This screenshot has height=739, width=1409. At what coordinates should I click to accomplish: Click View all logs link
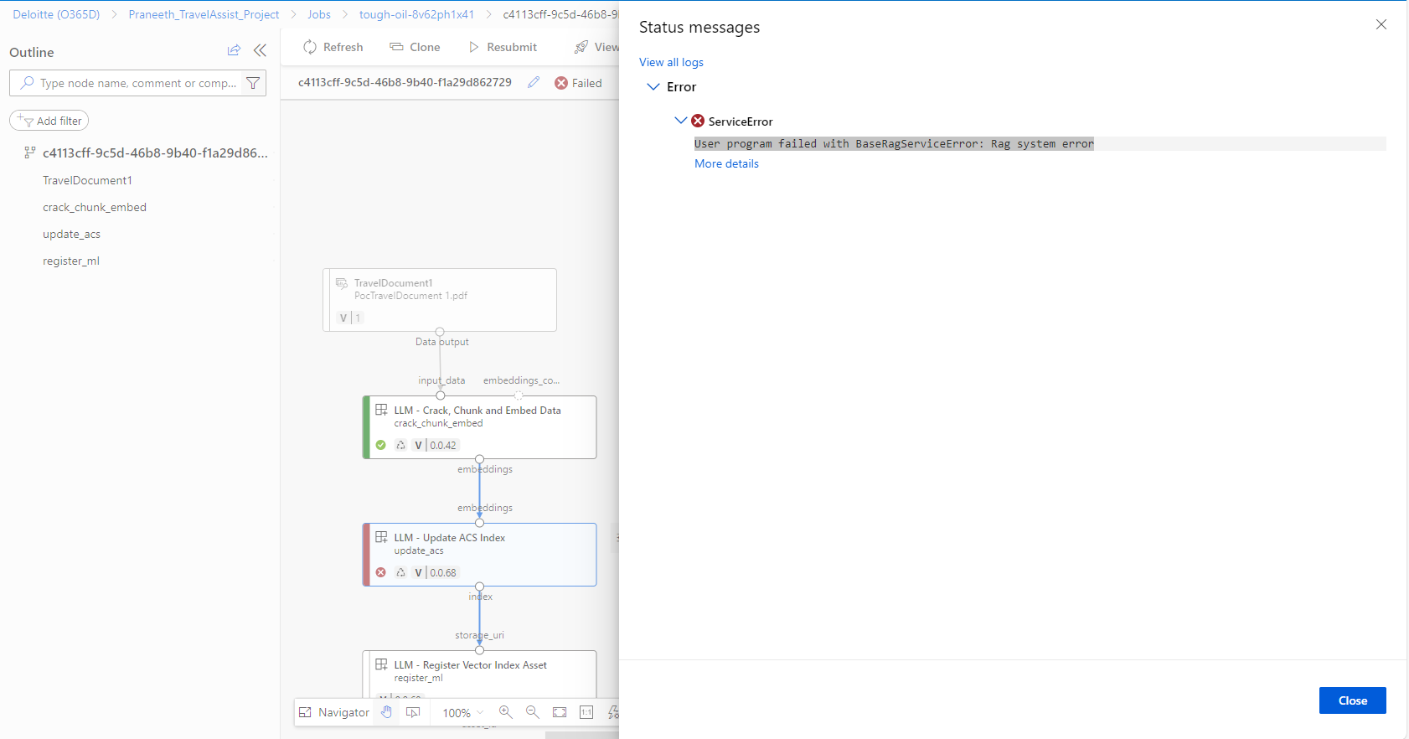click(671, 62)
